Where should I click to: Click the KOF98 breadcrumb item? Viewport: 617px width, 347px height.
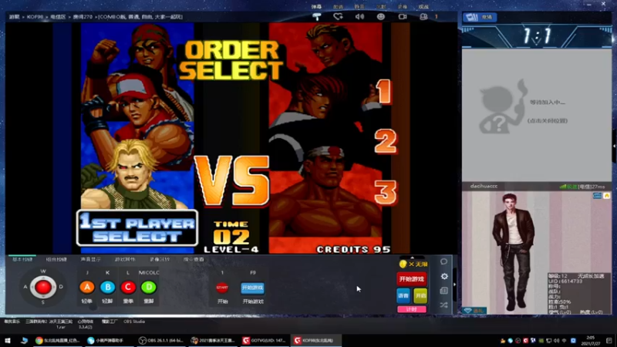click(x=35, y=17)
